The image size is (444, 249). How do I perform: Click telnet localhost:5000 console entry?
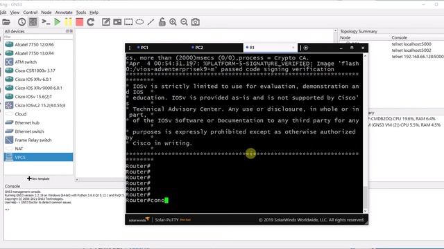[411, 44]
